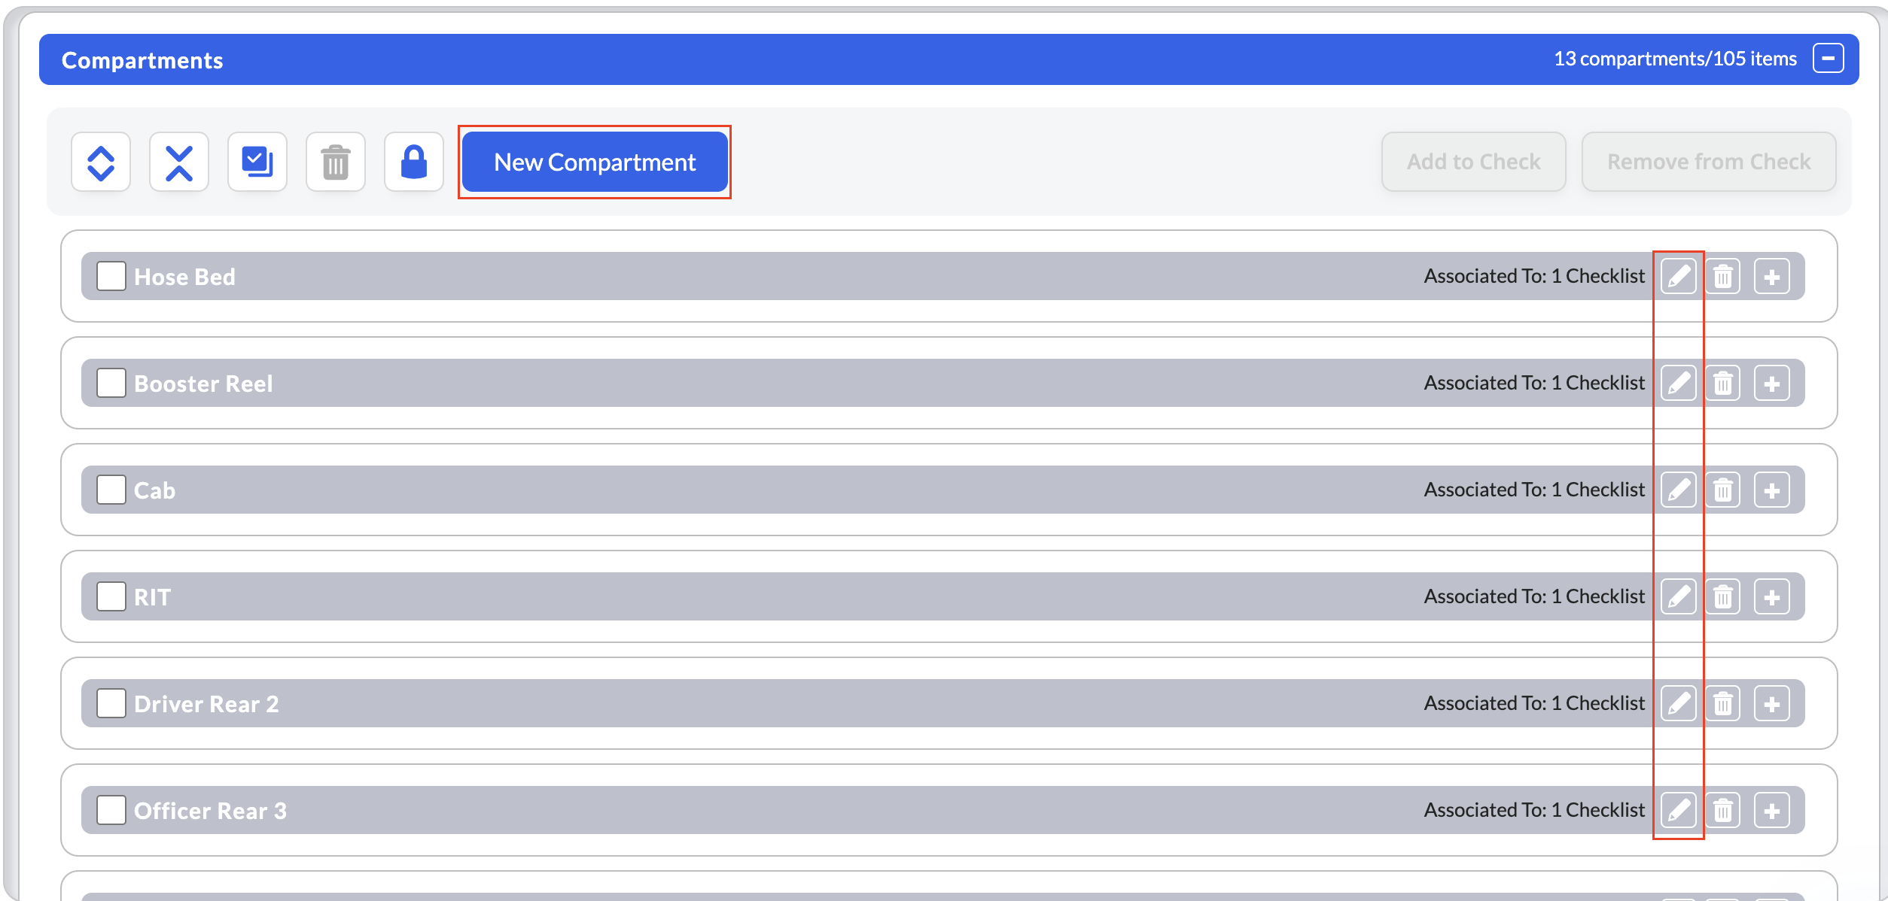Add an item to Cab with the plus icon

pos(1772,490)
